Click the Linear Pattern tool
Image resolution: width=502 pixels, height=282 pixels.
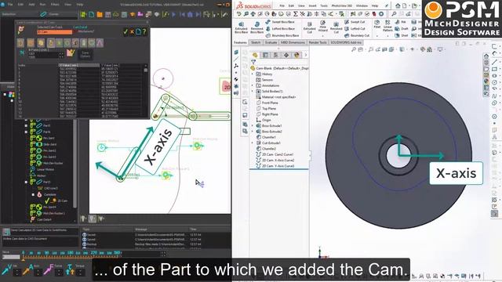387,26
